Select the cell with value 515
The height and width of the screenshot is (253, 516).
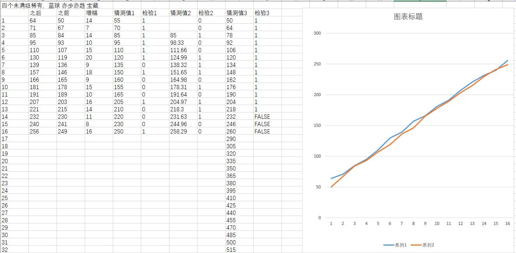pos(231,249)
